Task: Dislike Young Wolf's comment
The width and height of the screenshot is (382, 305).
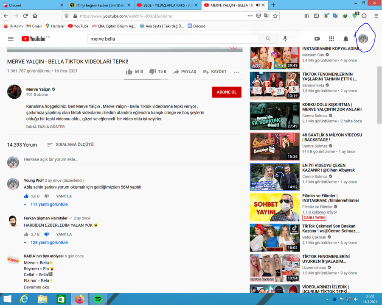Action: [x=47, y=196]
